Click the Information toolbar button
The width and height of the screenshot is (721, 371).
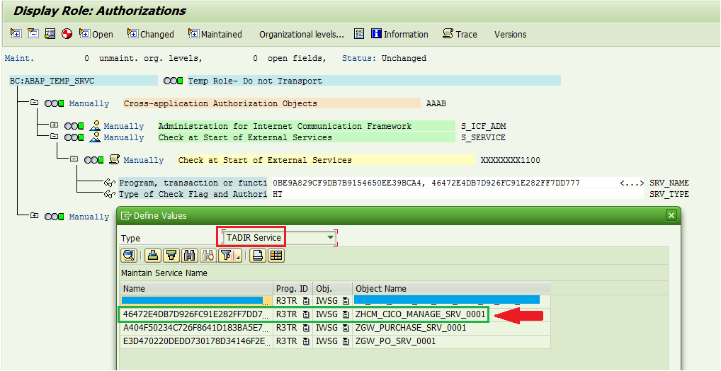click(x=399, y=34)
